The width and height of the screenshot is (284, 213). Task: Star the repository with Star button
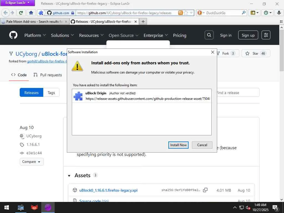[256, 54]
